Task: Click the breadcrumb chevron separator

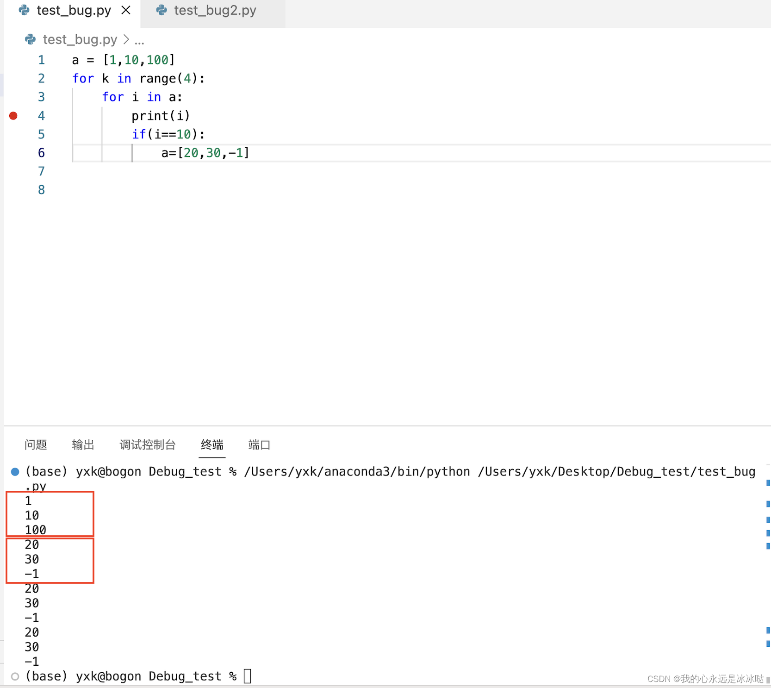Action: tap(126, 40)
